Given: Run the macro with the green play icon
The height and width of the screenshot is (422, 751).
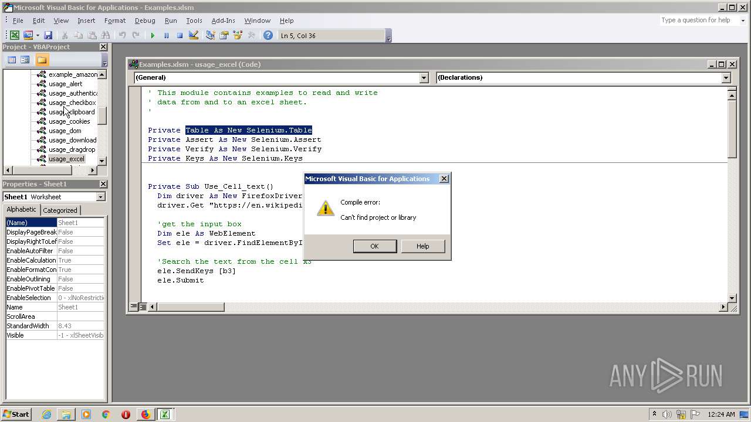Looking at the screenshot, I should [153, 36].
